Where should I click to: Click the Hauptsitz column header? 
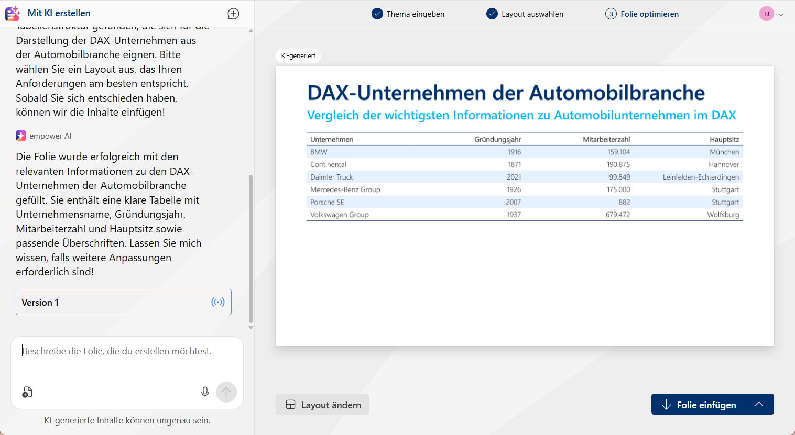click(x=724, y=139)
